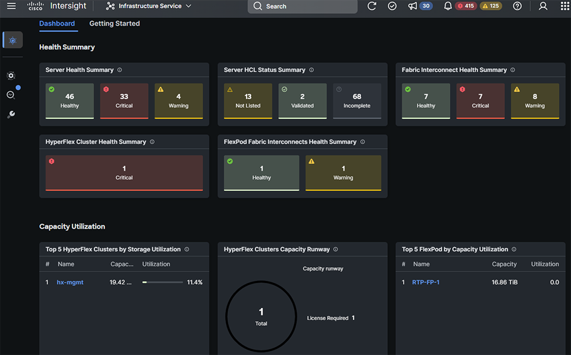Viewport: 571px width, 355px height.
Task: Open the 33 Critical servers tile
Action: (x=124, y=101)
